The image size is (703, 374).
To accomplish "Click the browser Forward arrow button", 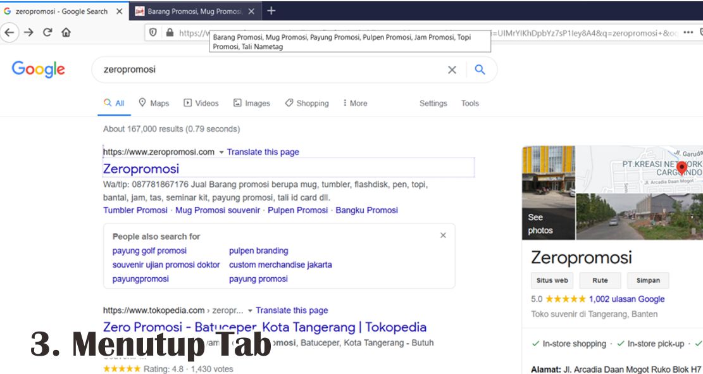I will (28, 32).
